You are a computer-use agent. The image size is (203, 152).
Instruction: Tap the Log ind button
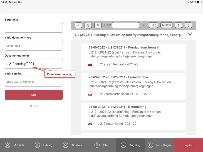(x=188, y=145)
